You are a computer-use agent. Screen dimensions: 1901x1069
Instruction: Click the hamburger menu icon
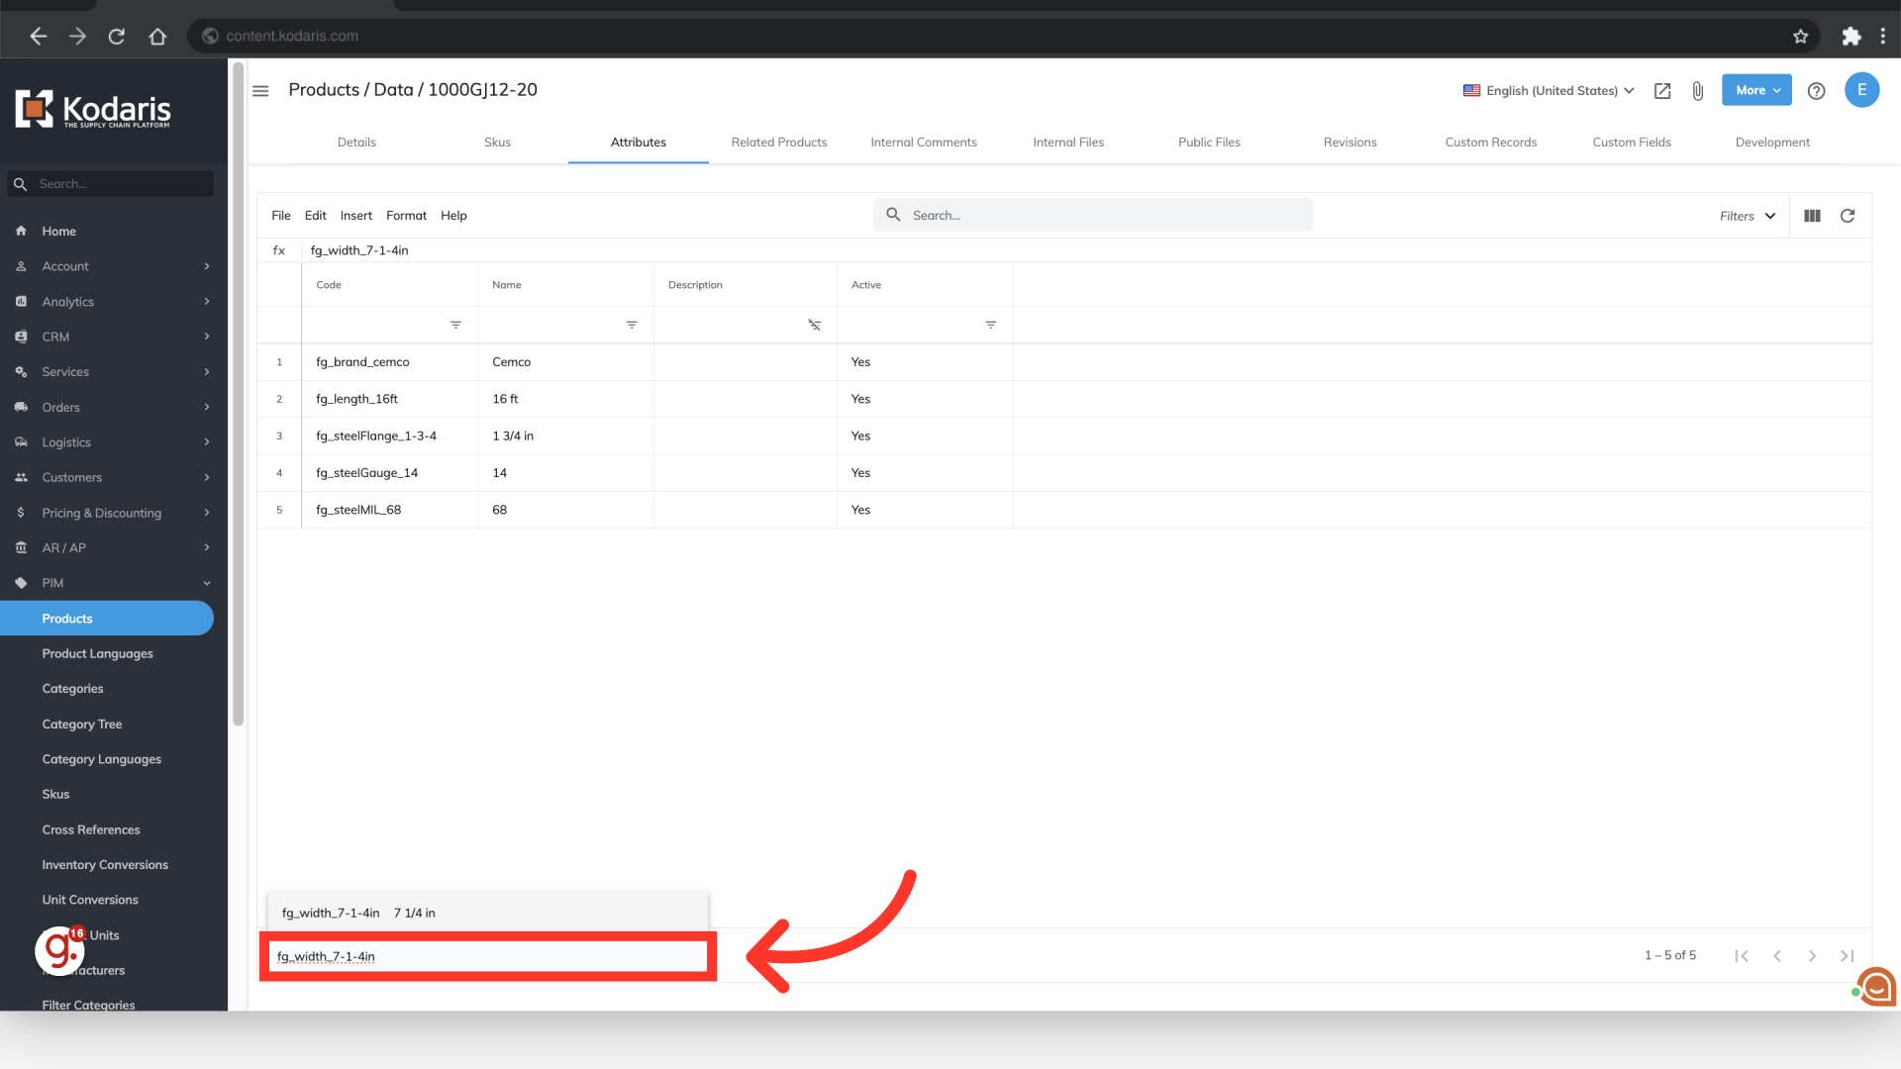point(260,90)
